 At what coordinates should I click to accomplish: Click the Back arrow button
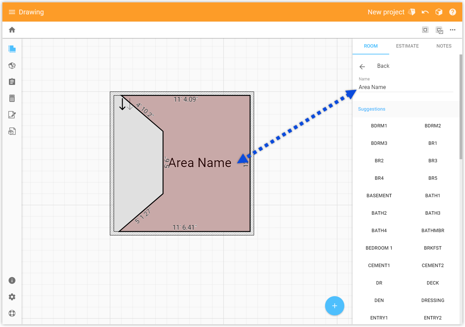(362, 66)
